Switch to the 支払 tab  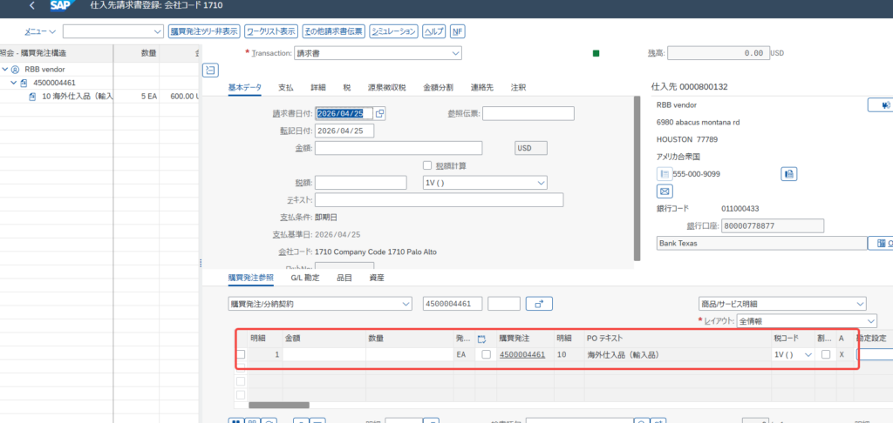(285, 88)
